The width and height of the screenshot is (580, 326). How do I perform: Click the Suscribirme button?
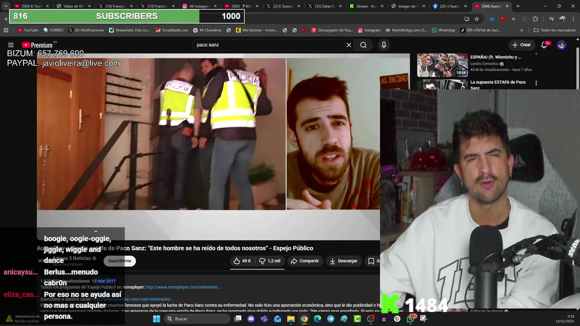pos(120,261)
